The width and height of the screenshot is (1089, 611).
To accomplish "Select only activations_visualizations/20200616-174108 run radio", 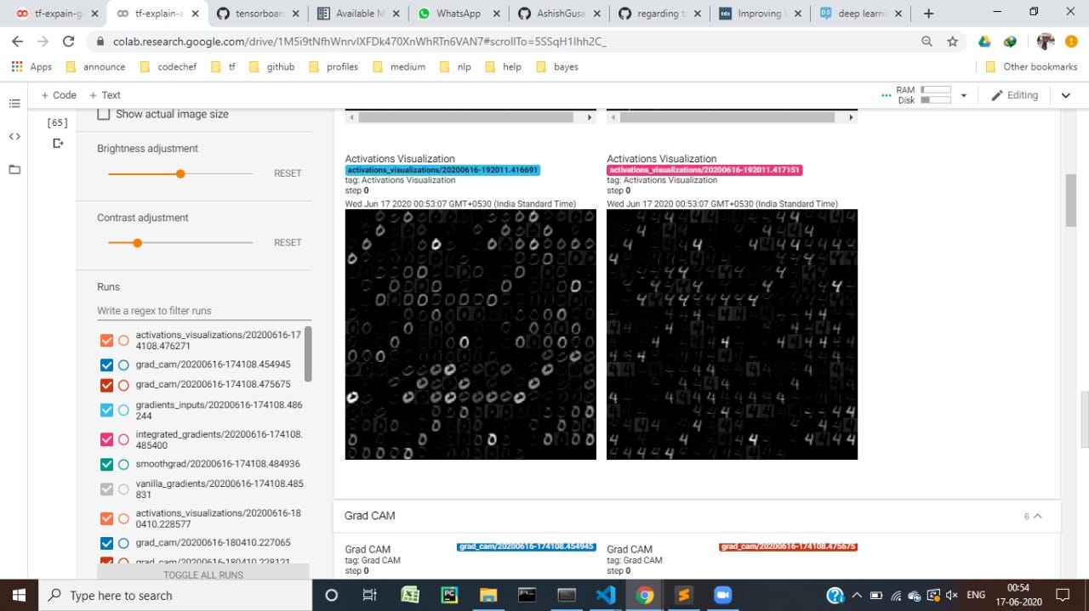I will point(123,341).
